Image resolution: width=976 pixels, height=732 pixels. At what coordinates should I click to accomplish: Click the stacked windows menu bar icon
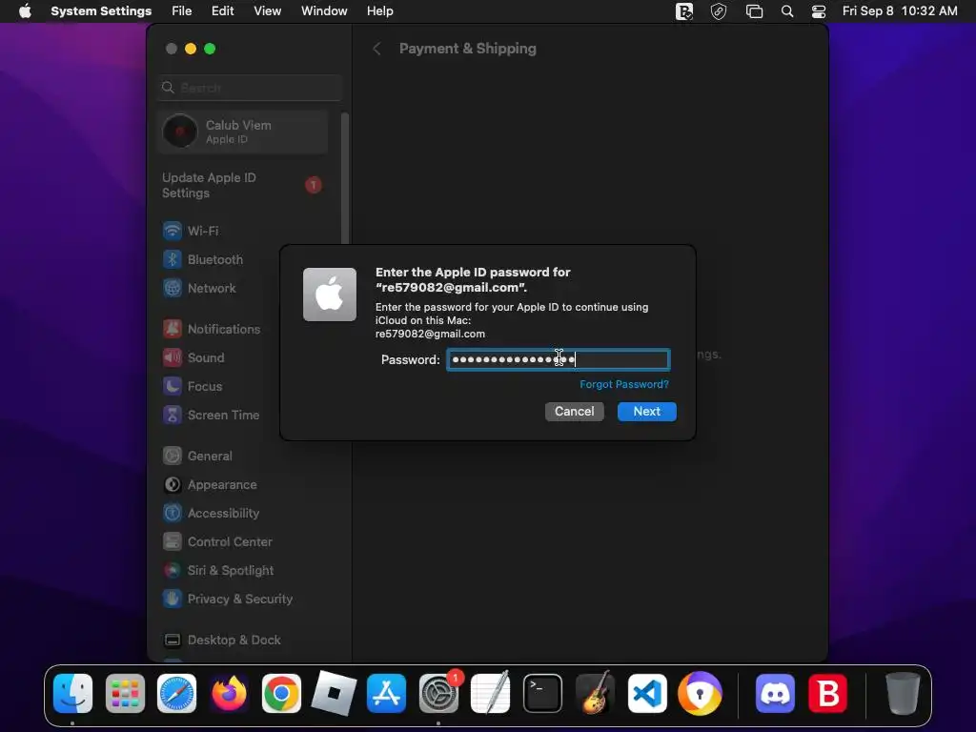[754, 11]
